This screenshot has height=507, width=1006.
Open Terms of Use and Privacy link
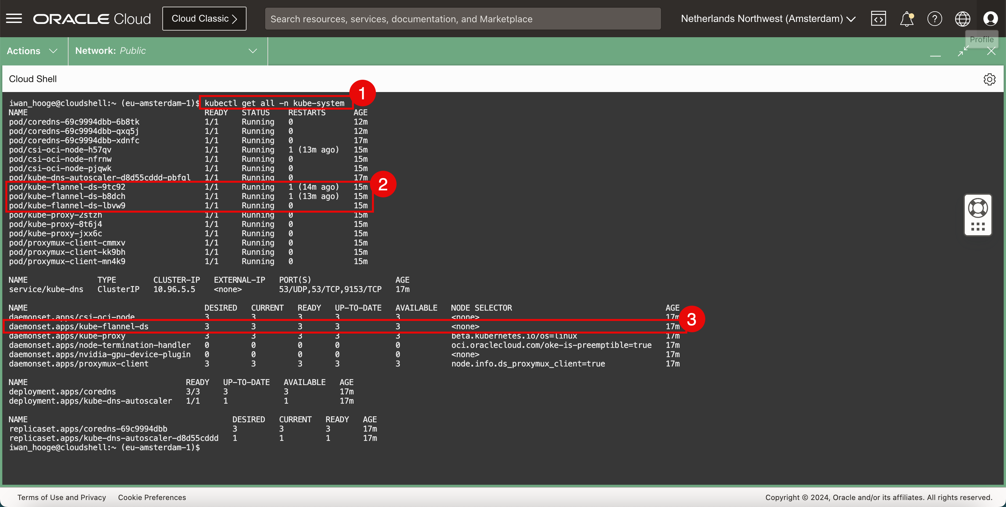pos(62,497)
